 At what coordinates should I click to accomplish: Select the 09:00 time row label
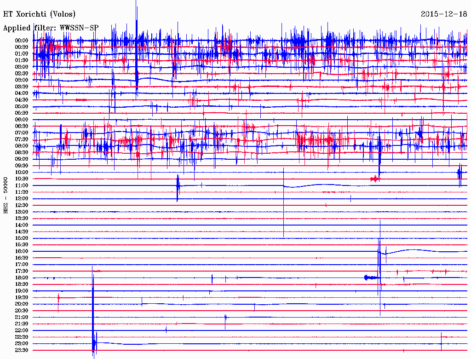point(22,159)
